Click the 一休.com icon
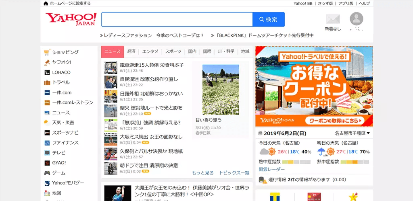 point(47,92)
